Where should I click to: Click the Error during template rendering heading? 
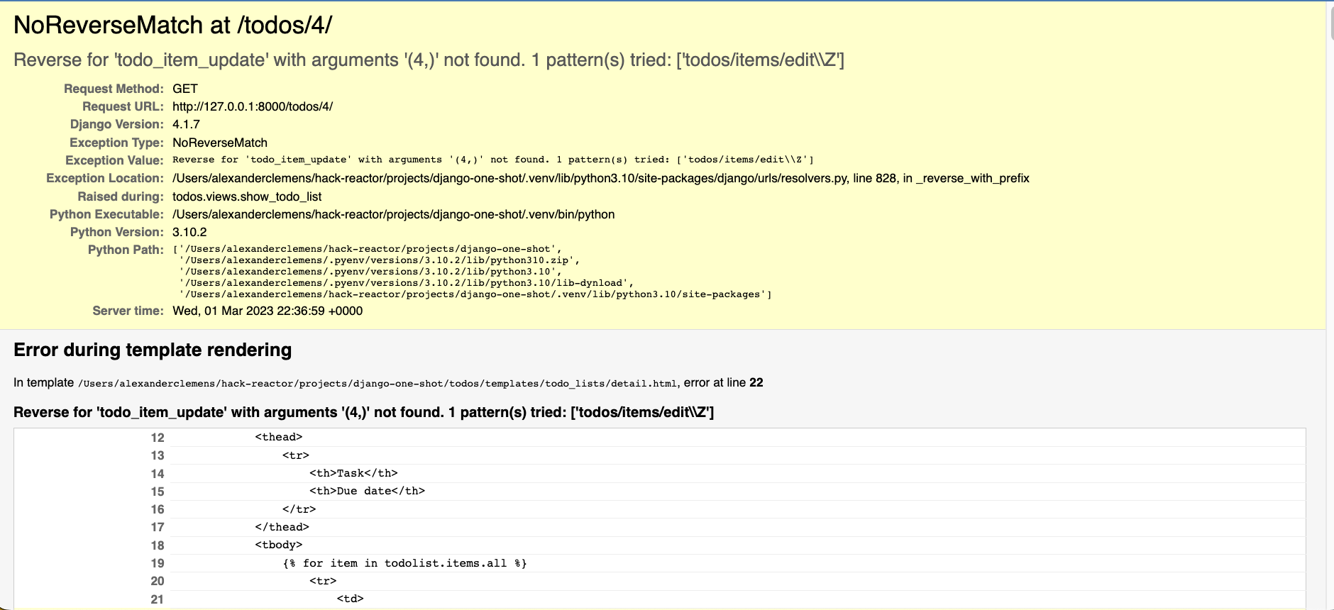click(x=153, y=350)
